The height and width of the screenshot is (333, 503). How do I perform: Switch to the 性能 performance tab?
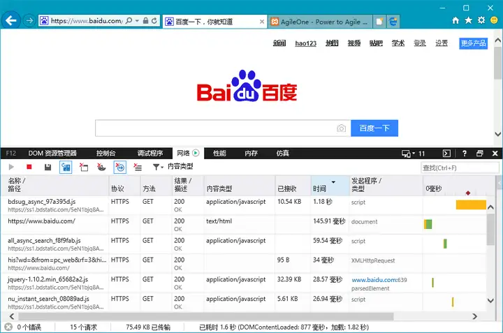[x=219, y=153]
